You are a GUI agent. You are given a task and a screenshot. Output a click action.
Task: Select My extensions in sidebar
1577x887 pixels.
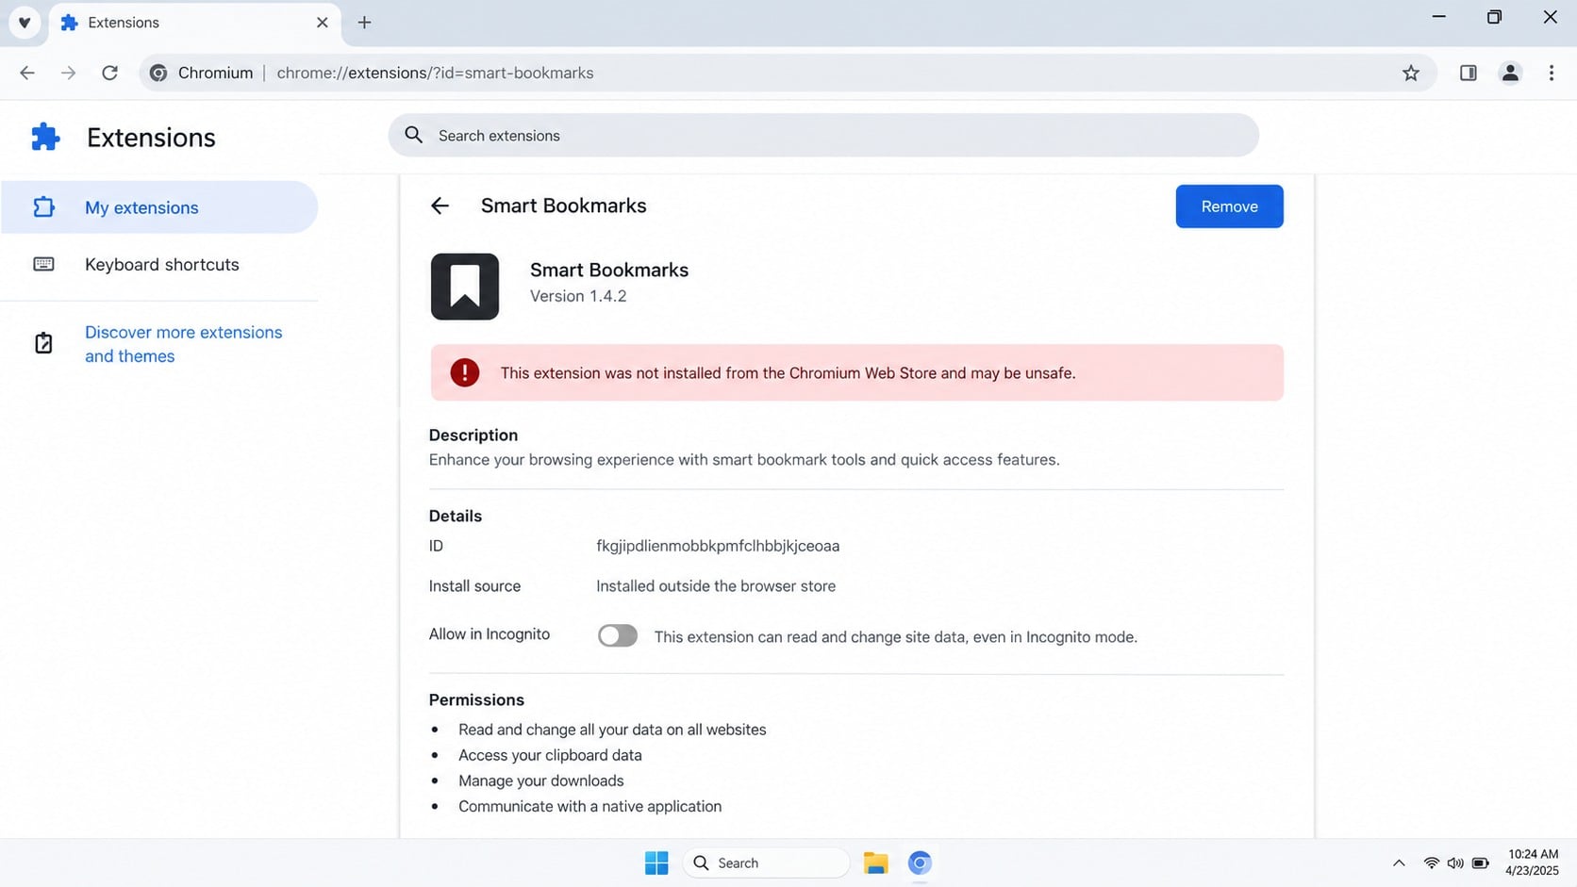[159, 207]
